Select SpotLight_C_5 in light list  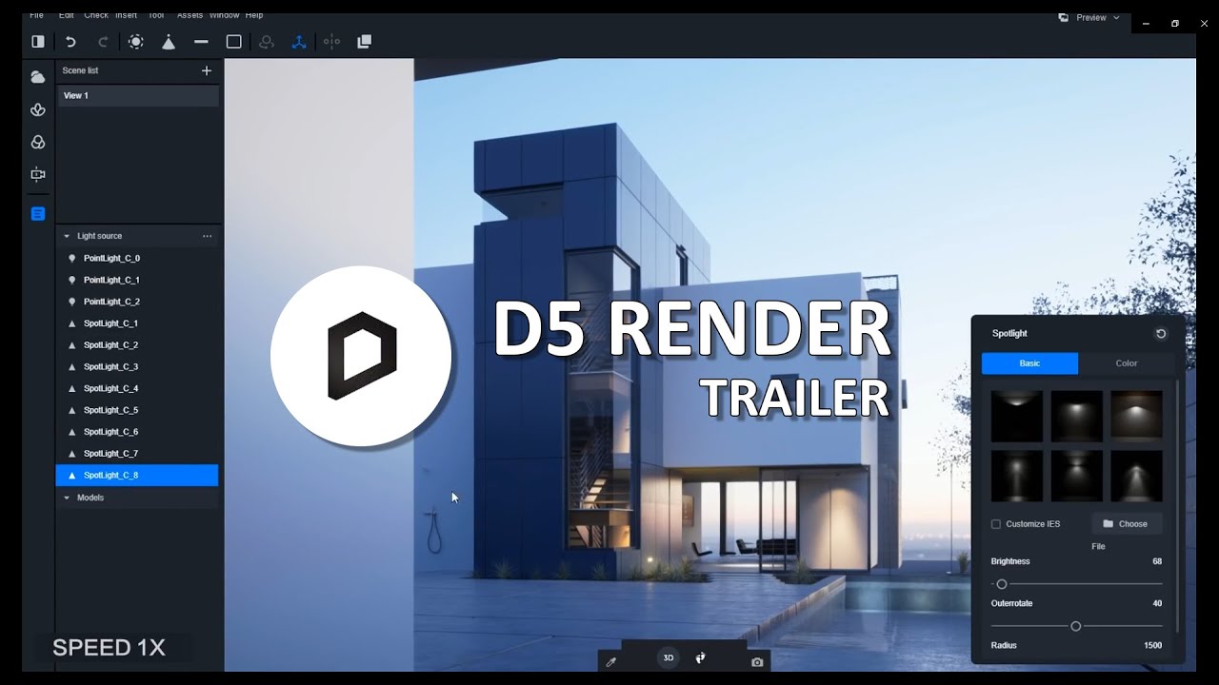137,411
